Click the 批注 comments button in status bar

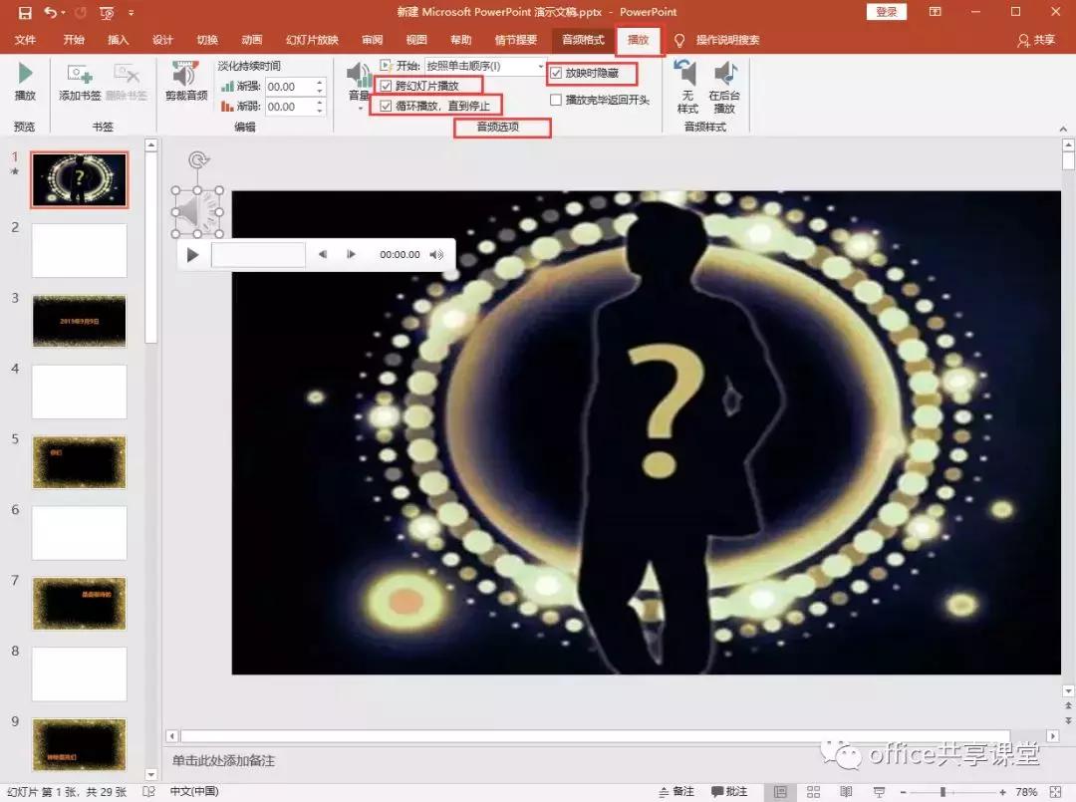point(729,792)
